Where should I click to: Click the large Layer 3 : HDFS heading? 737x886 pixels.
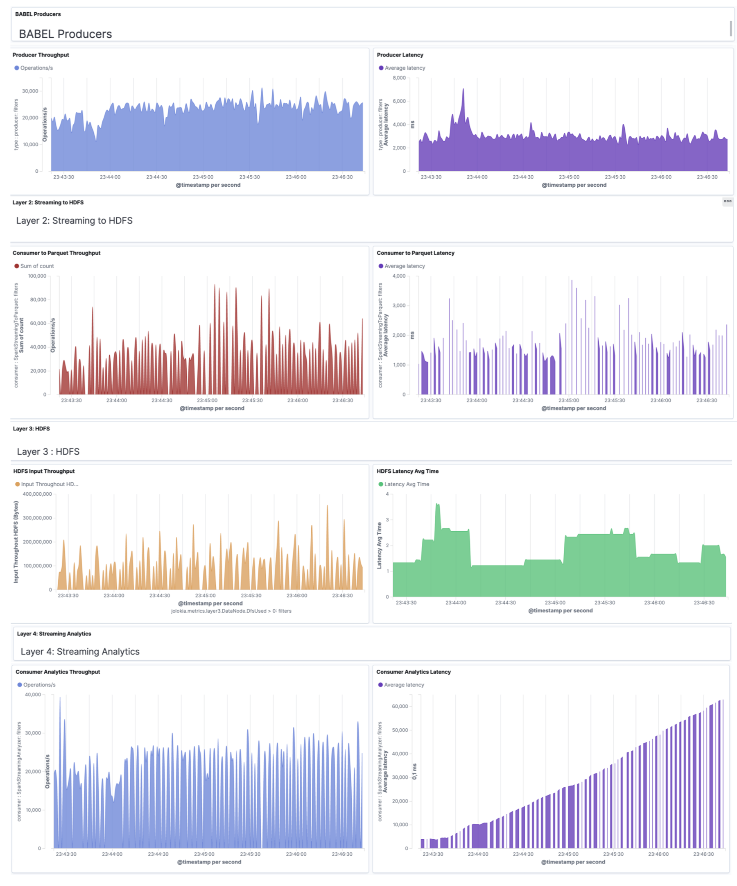click(x=48, y=451)
